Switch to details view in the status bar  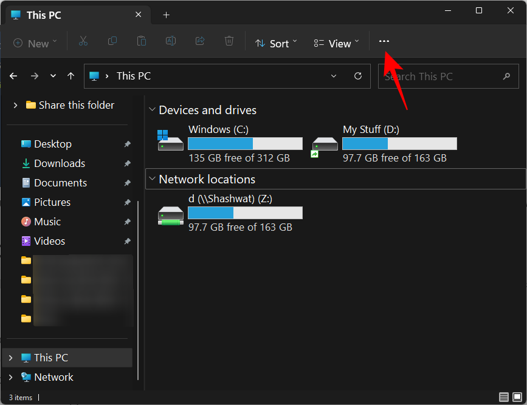click(x=504, y=397)
